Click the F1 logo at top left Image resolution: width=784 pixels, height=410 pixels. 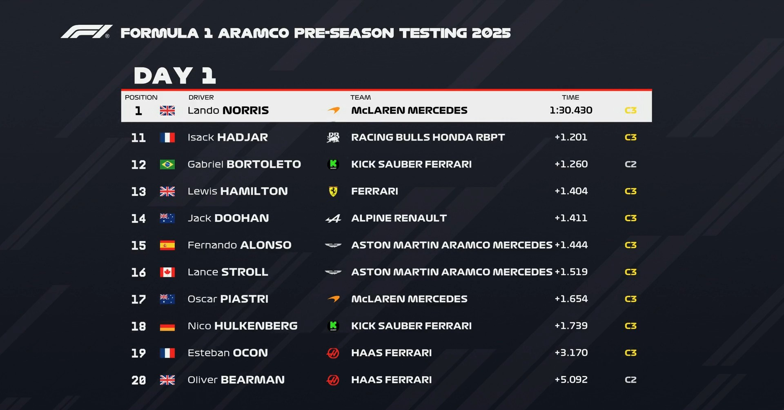(x=86, y=32)
